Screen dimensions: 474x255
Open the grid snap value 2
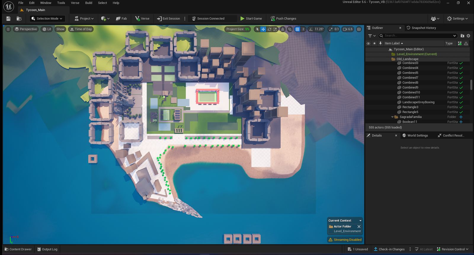303,29
